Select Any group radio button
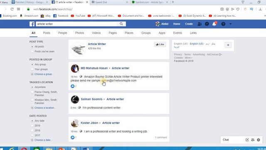This screenshot has height=150, width=266. (32, 65)
